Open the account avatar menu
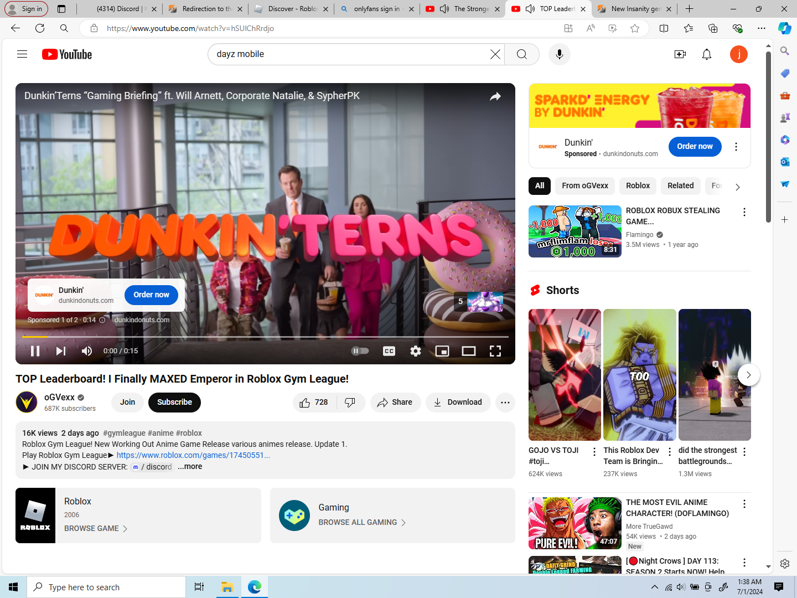 tap(739, 54)
